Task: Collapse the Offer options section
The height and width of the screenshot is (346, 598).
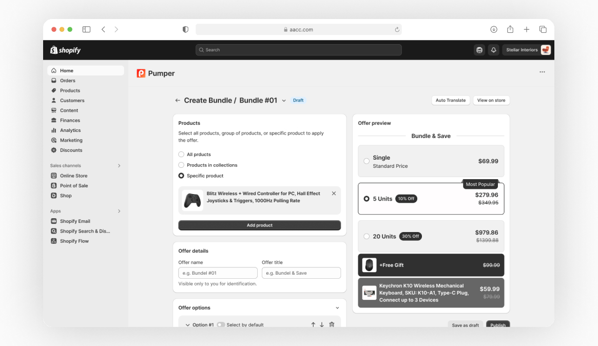Action: pos(337,308)
